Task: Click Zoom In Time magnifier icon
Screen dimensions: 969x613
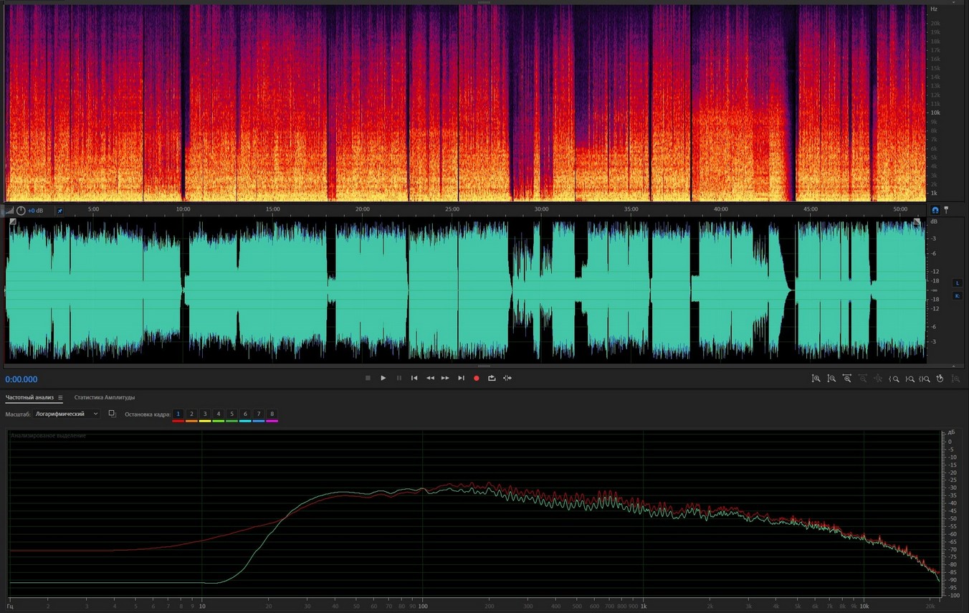Action: [x=847, y=379]
